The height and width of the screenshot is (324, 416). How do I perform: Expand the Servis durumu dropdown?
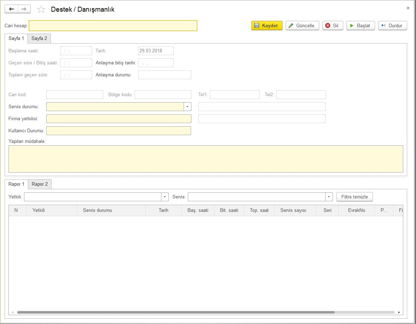pos(187,107)
